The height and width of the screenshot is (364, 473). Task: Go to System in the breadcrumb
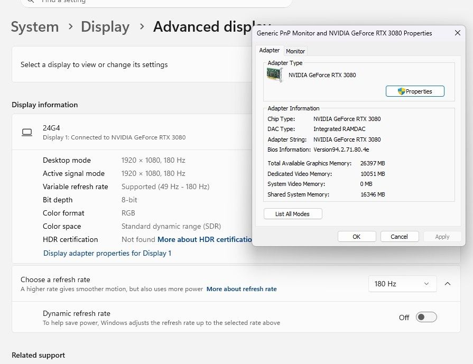(x=35, y=26)
